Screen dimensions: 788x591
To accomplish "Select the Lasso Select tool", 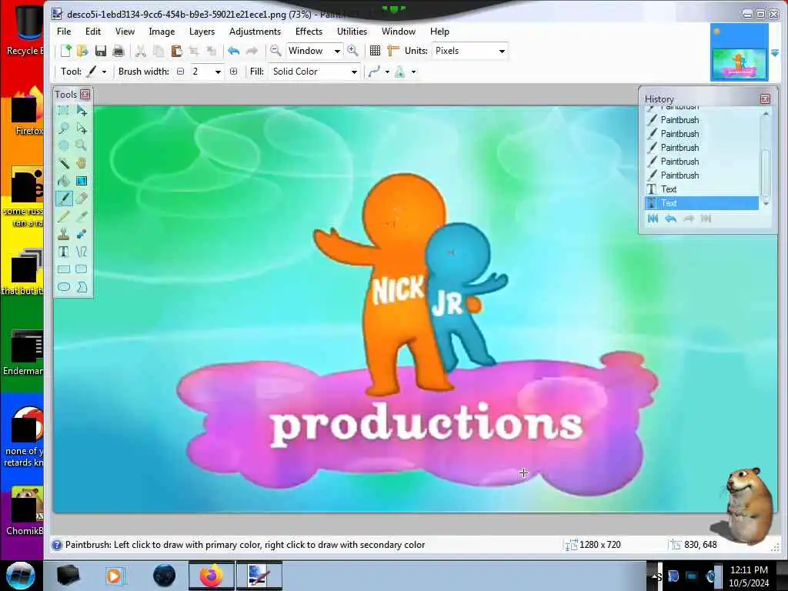I will 64,129.
